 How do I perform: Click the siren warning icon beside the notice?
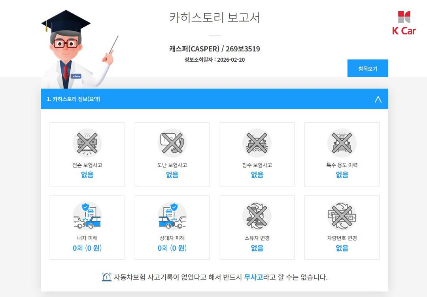(x=106, y=277)
